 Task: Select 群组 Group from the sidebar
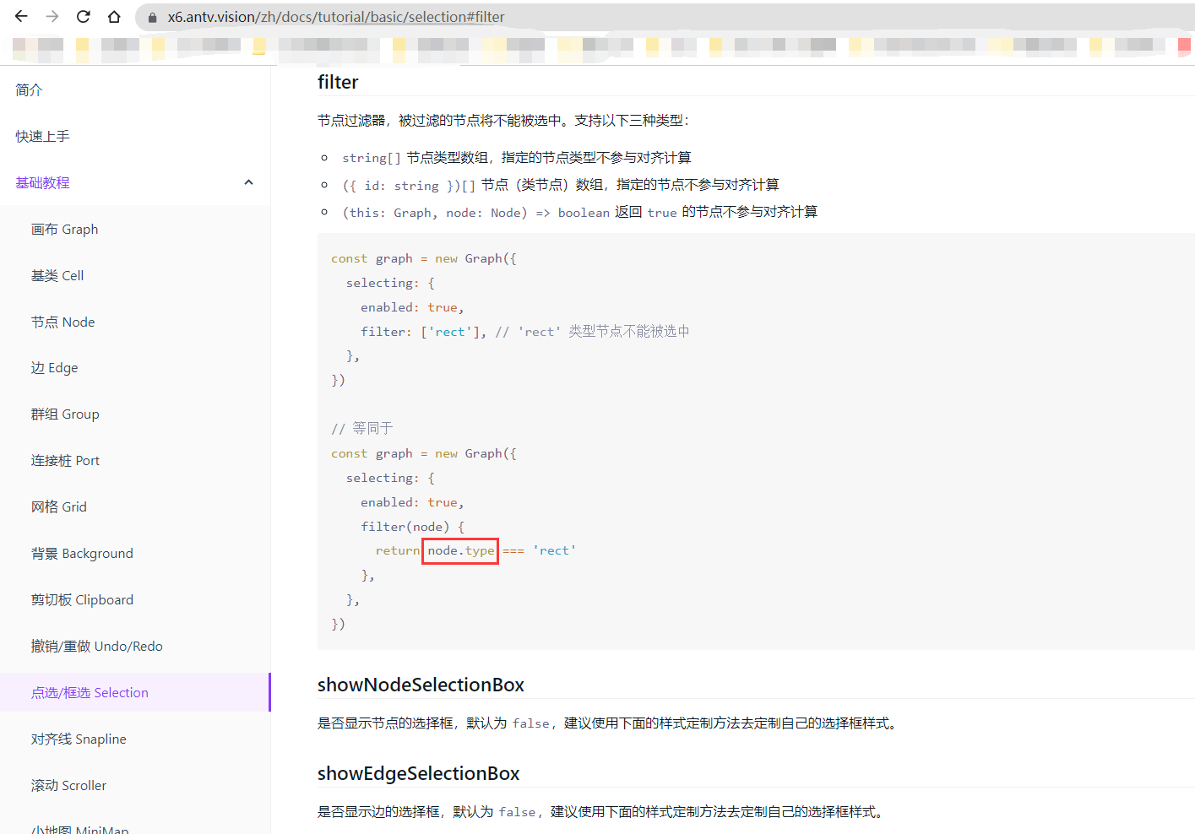pos(65,414)
